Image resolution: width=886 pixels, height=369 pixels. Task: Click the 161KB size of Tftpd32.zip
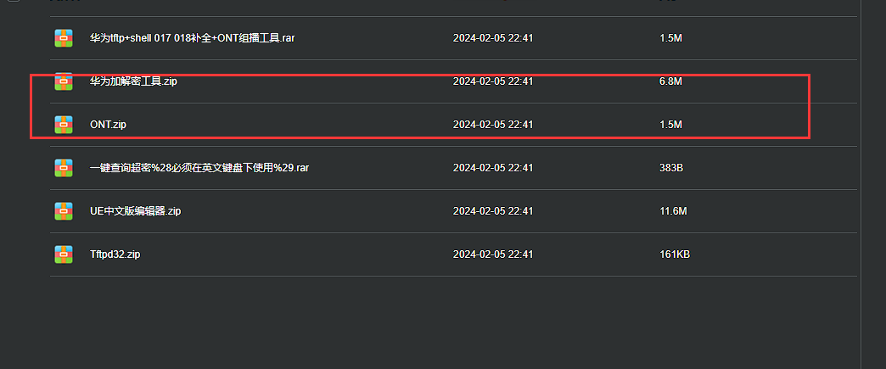[x=675, y=254]
